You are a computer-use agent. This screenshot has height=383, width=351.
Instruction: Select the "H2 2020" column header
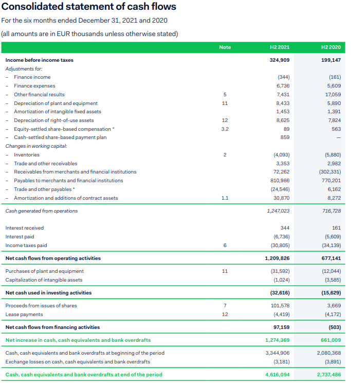pos(330,47)
